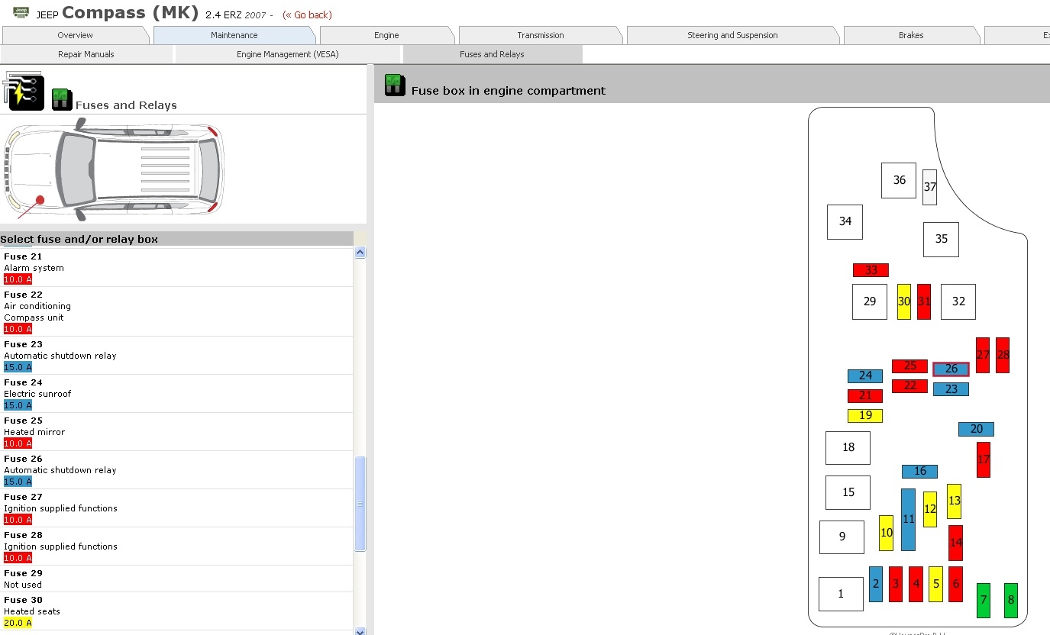The width and height of the screenshot is (1050, 635).
Task: Click relay 18 box in diagram
Action: click(848, 447)
